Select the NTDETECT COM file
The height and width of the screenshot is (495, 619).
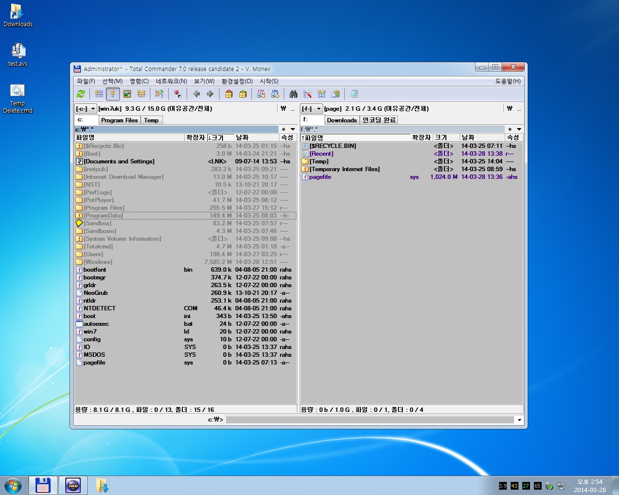coord(186,308)
